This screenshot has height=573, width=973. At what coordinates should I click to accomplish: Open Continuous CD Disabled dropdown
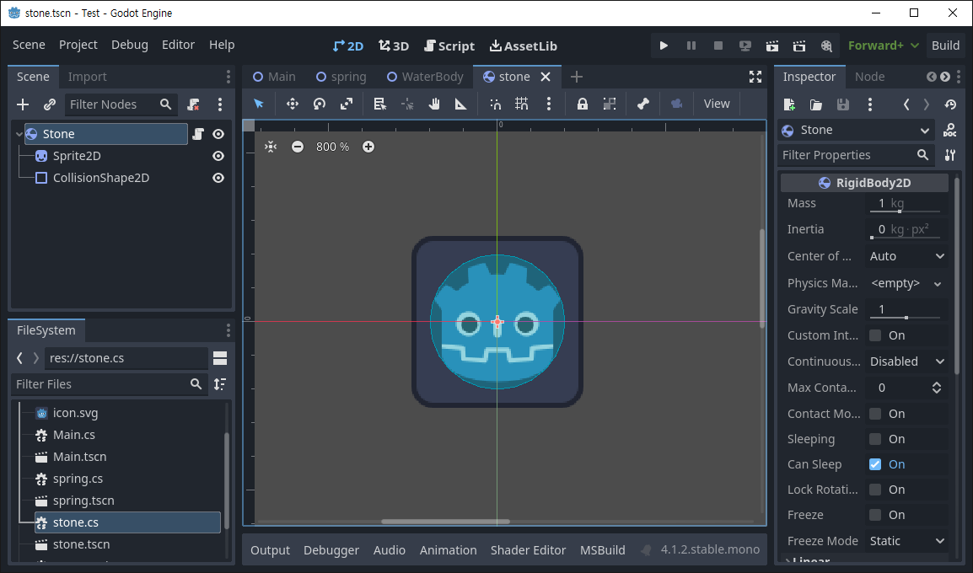coord(907,361)
